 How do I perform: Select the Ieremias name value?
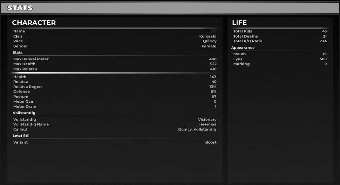pos(208,124)
